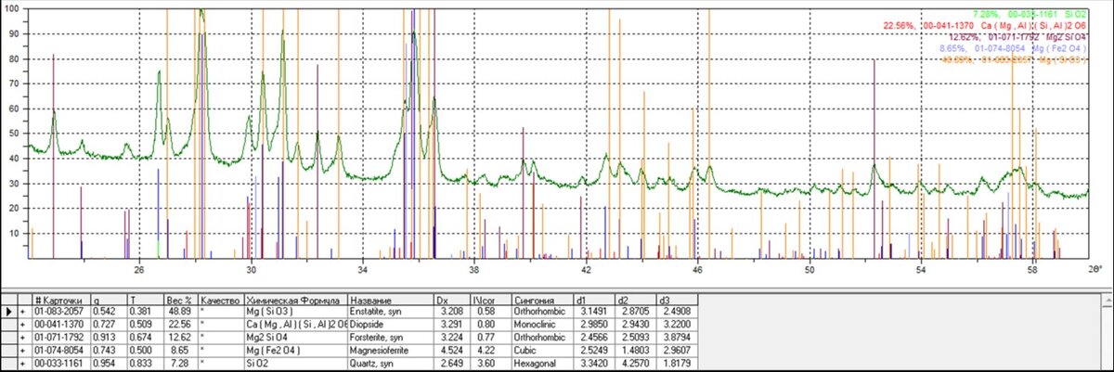
Task: Click the Dx value 2.649
Action: 451,363
